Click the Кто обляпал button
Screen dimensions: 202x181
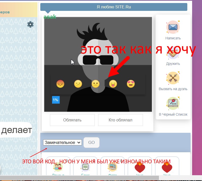coord(120,120)
